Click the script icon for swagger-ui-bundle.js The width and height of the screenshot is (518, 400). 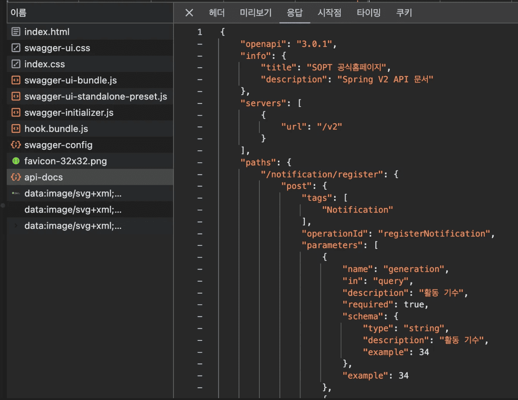(x=16, y=80)
